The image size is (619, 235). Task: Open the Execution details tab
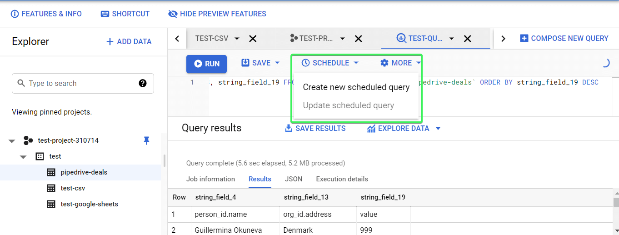coord(342,179)
